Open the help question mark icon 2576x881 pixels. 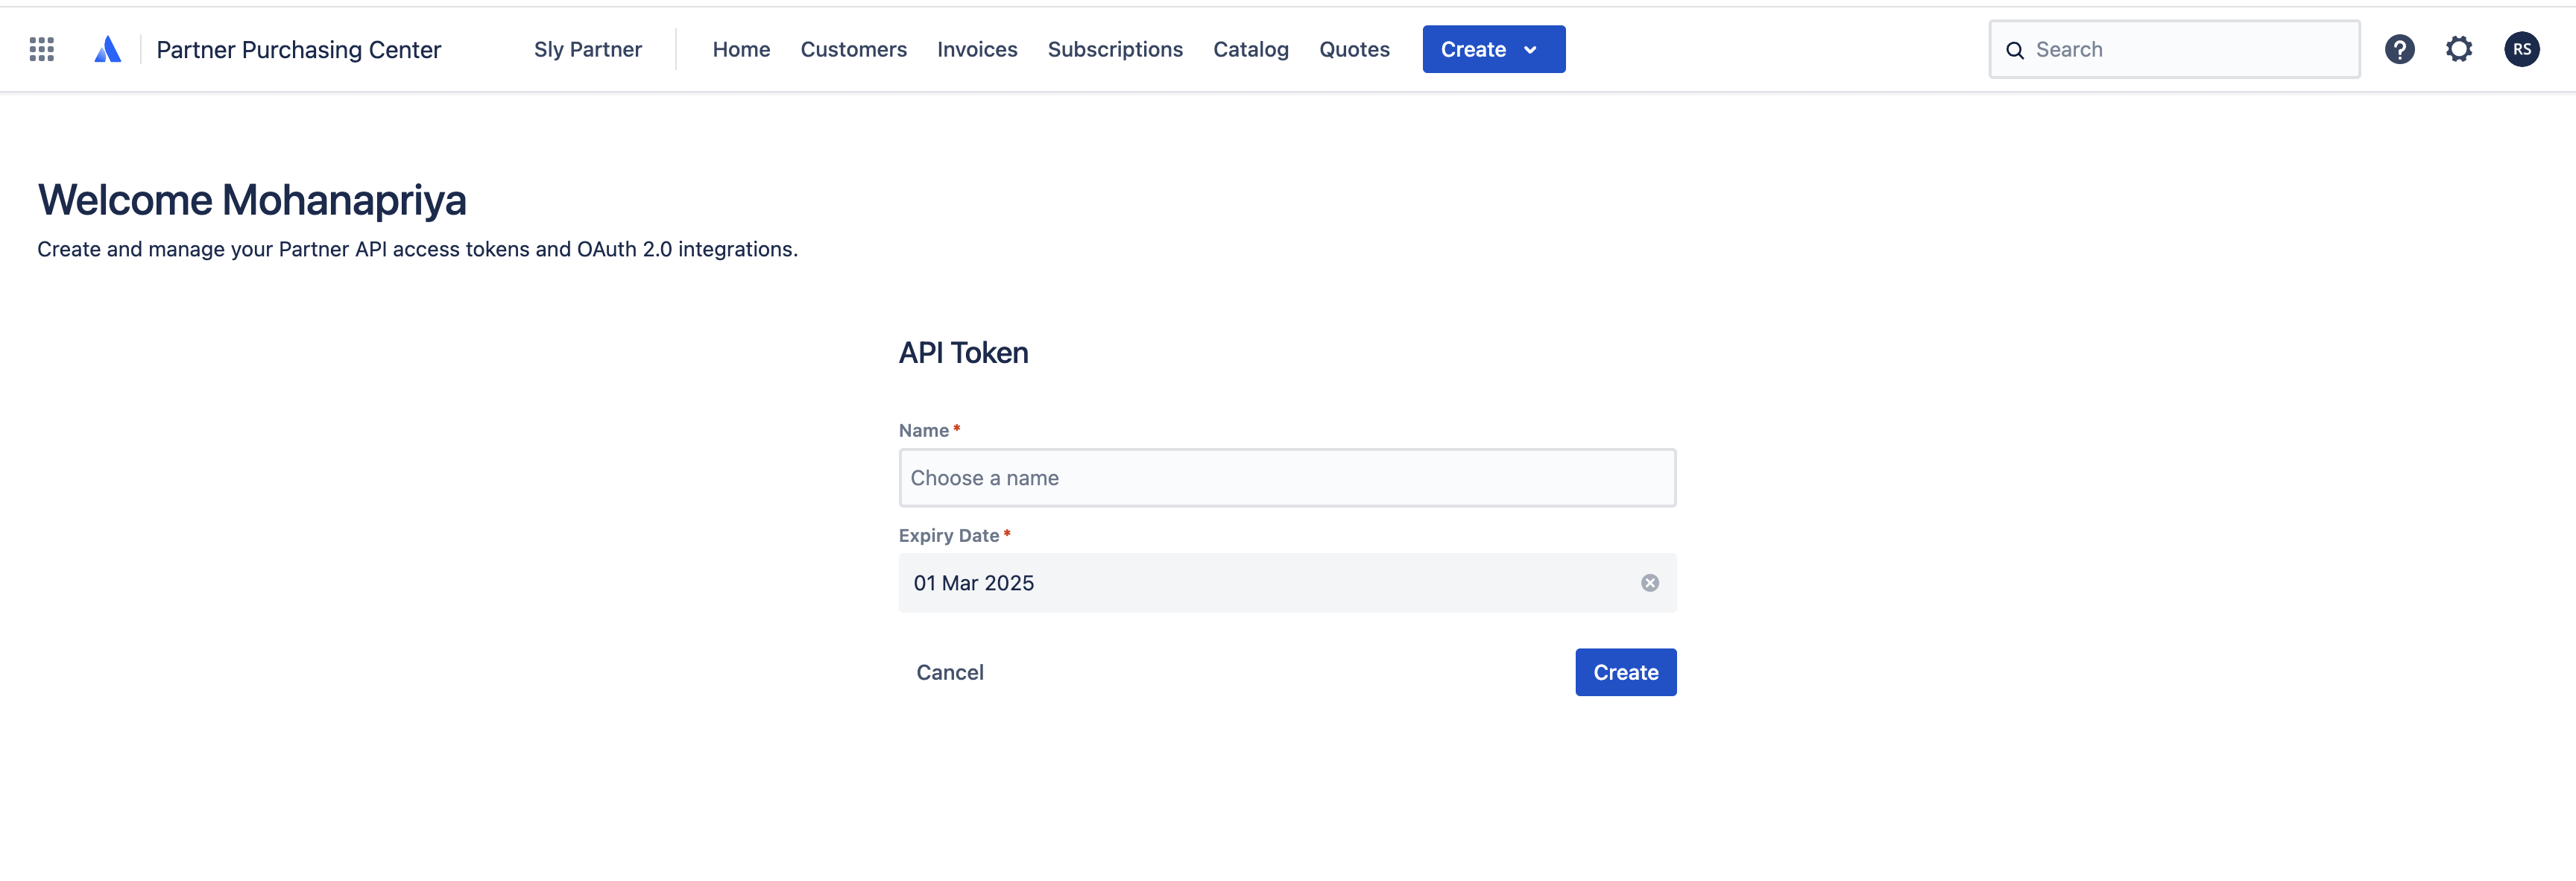click(2399, 49)
